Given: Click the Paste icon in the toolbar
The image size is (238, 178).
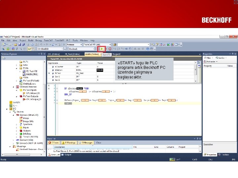Looking at the screenshot, I should coord(36,44).
